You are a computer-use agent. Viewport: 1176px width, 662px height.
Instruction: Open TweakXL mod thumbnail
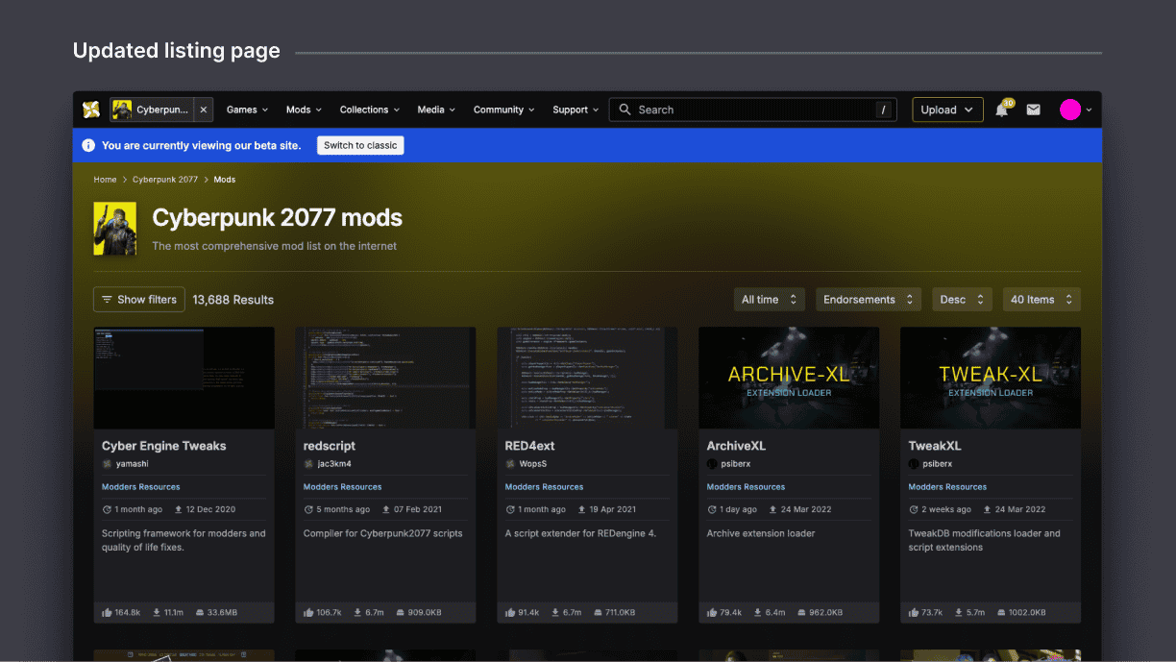point(991,378)
